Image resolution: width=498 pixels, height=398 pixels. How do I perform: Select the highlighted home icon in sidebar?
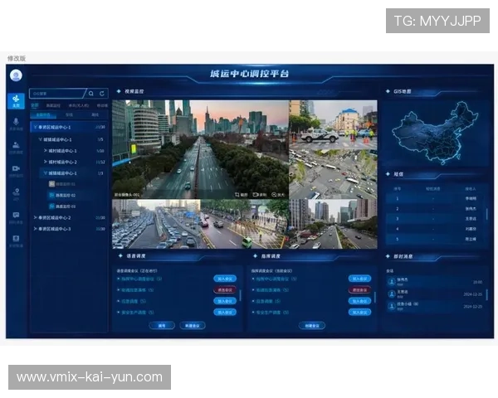(x=16, y=101)
